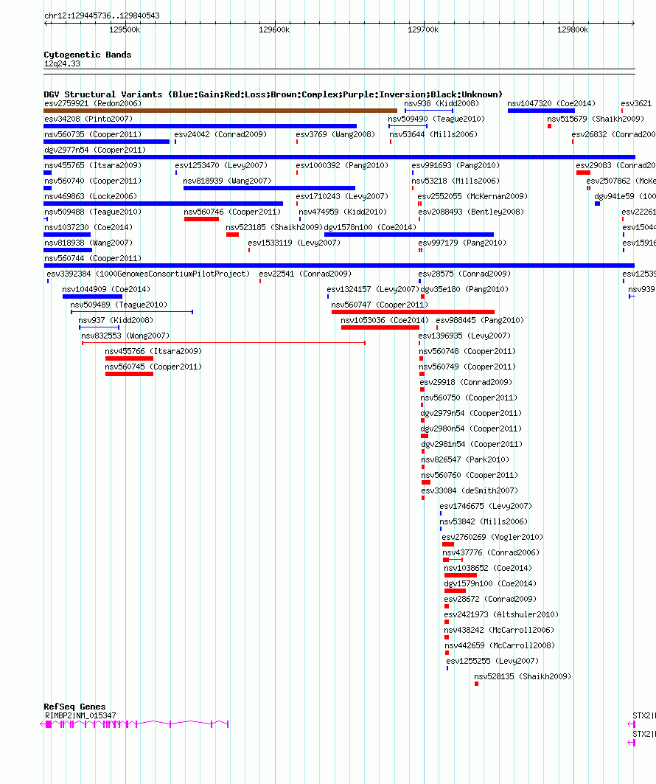Image resolution: width=656 pixels, height=784 pixels.
Task: Click nsv560740 (Cooper2011) label
Action: [x=93, y=181]
